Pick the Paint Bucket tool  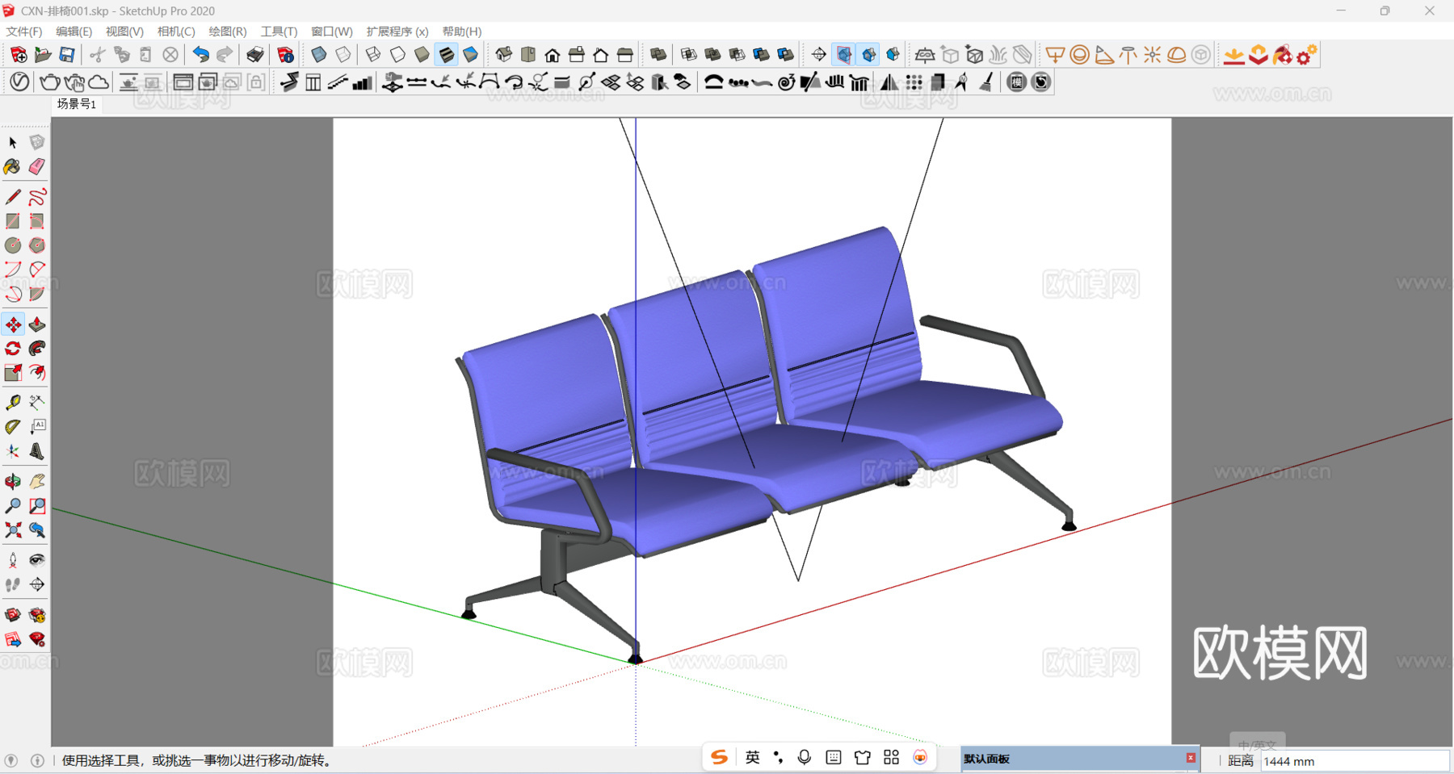tap(13, 167)
